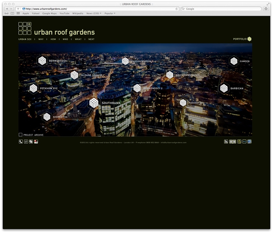Click the phone icon in footer
The width and height of the screenshot is (273, 233).
[21, 142]
